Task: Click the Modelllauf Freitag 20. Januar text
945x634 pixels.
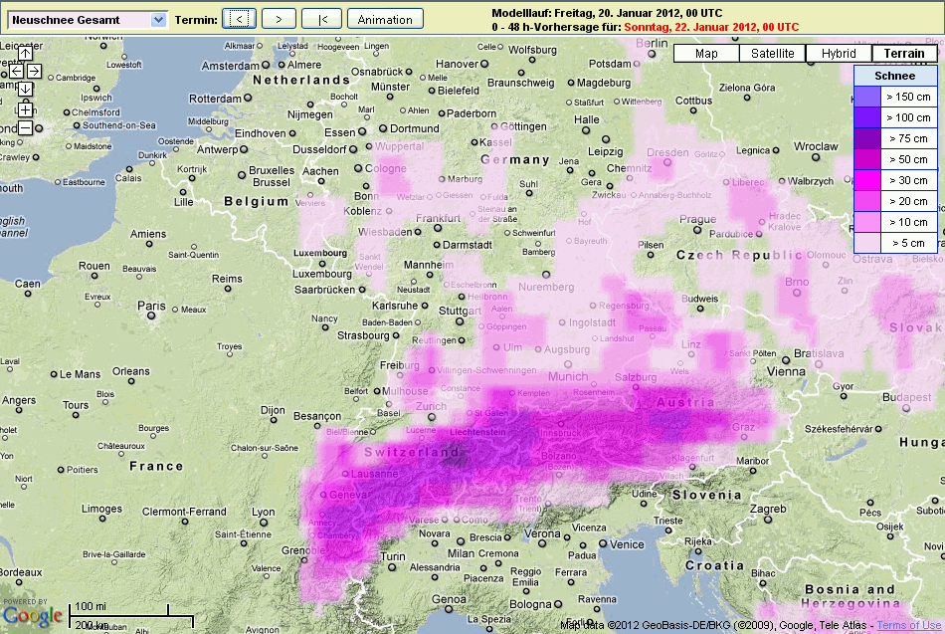Action: click(x=607, y=13)
